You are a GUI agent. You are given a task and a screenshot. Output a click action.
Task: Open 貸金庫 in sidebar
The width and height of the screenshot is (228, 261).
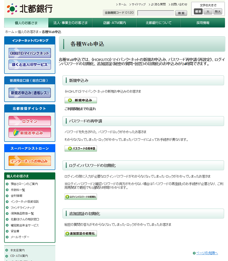click(x=15, y=231)
